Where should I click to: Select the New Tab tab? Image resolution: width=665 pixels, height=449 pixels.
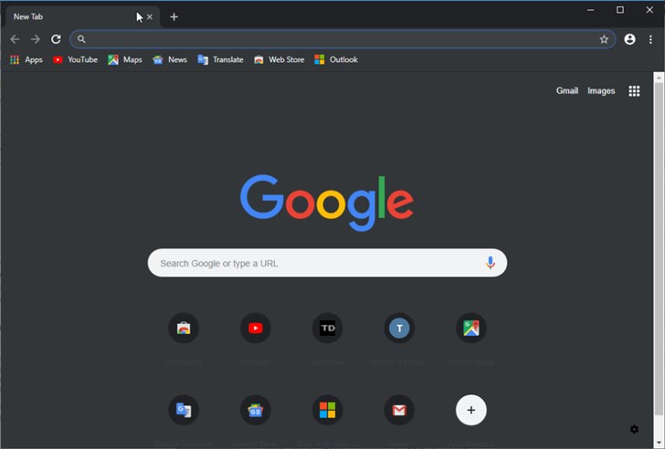pyautogui.click(x=69, y=16)
